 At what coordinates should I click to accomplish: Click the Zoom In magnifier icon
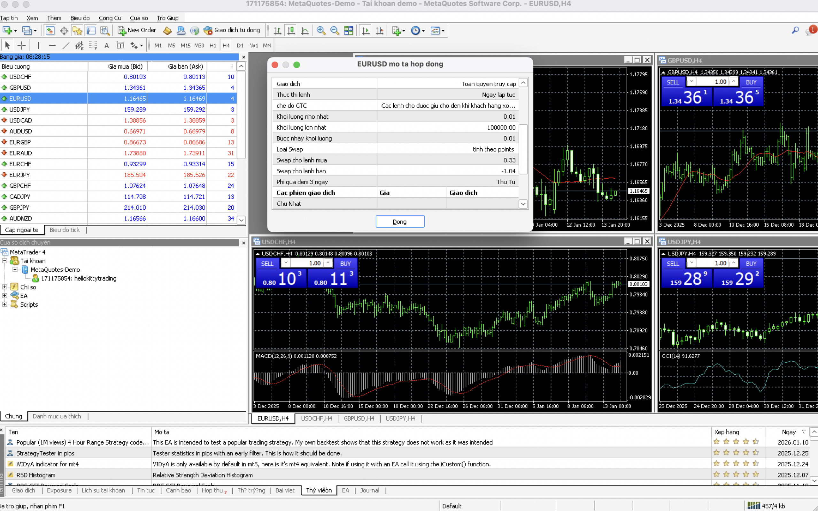[x=321, y=30]
